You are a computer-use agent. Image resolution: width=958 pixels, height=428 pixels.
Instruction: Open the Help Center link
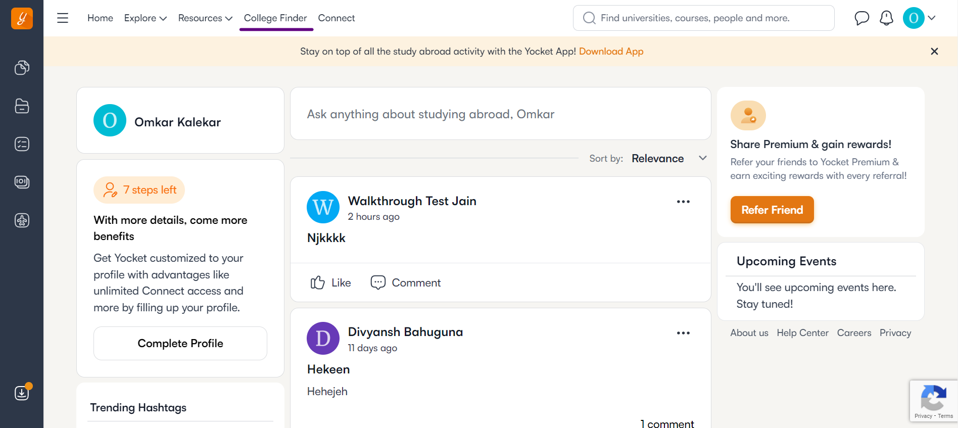coord(803,333)
